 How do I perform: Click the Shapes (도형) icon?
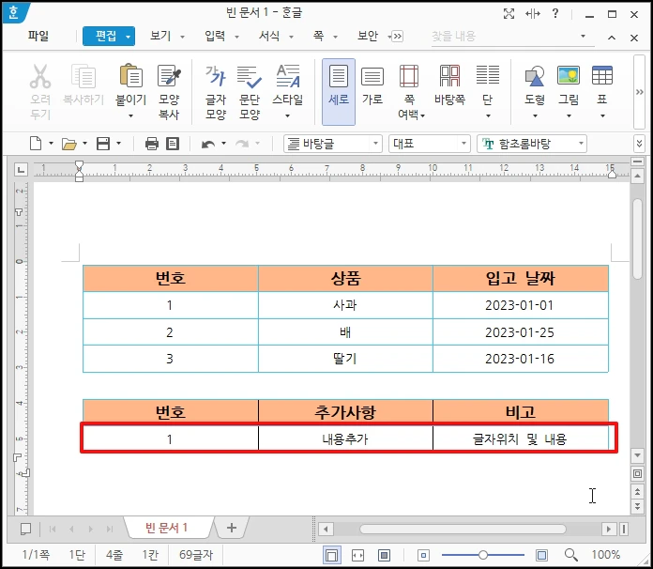pos(534,76)
